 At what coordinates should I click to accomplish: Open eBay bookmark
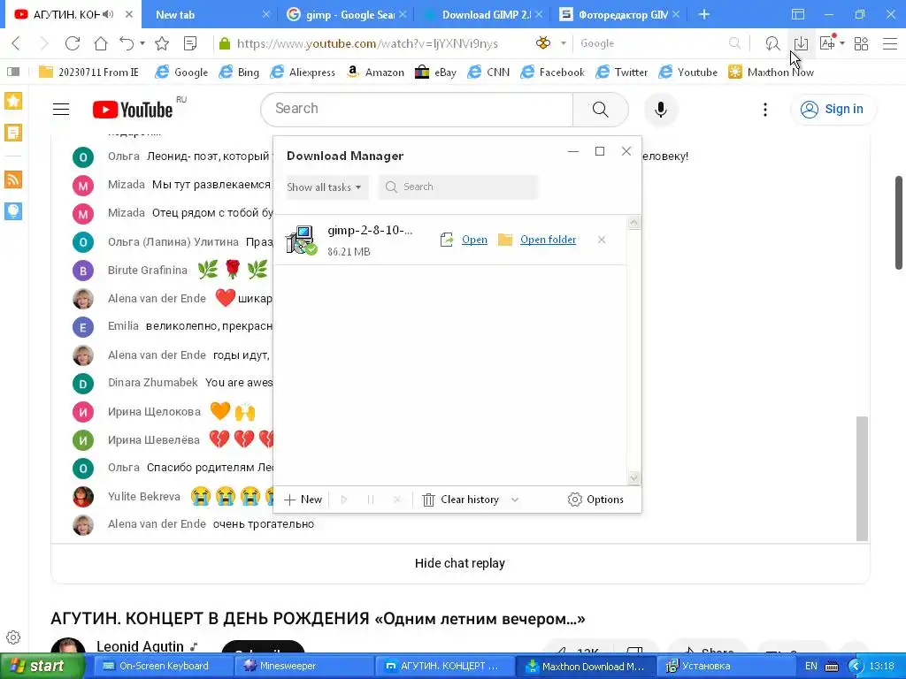click(435, 72)
